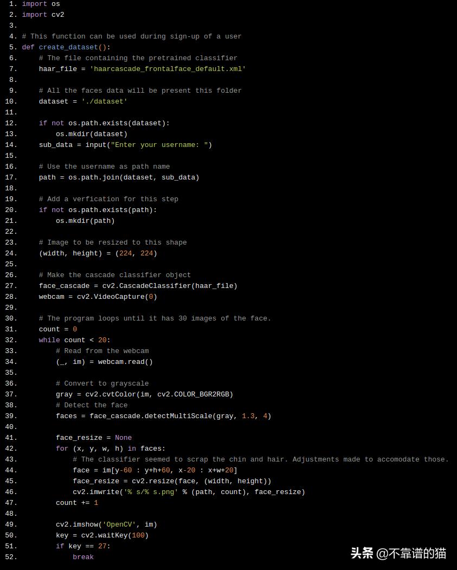Click the 'cv2.imwrite' line

click(x=189, y=492)
